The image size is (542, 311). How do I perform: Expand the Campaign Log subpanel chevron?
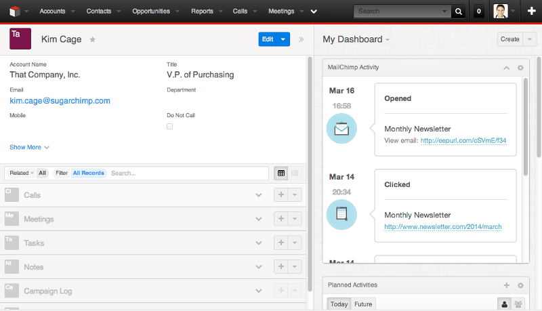(x=259, y=291)
